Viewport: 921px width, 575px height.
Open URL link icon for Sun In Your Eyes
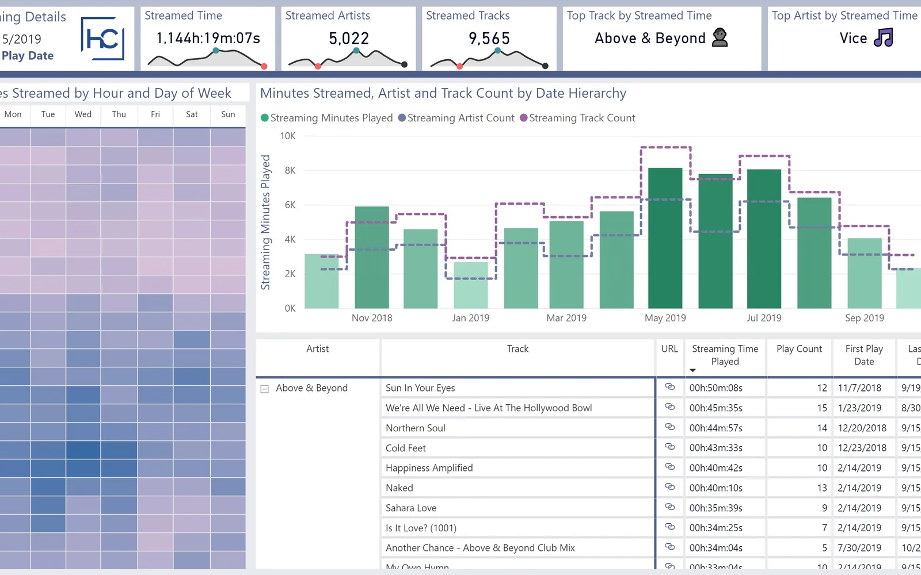pyautogui.click(x=669, y=387)
